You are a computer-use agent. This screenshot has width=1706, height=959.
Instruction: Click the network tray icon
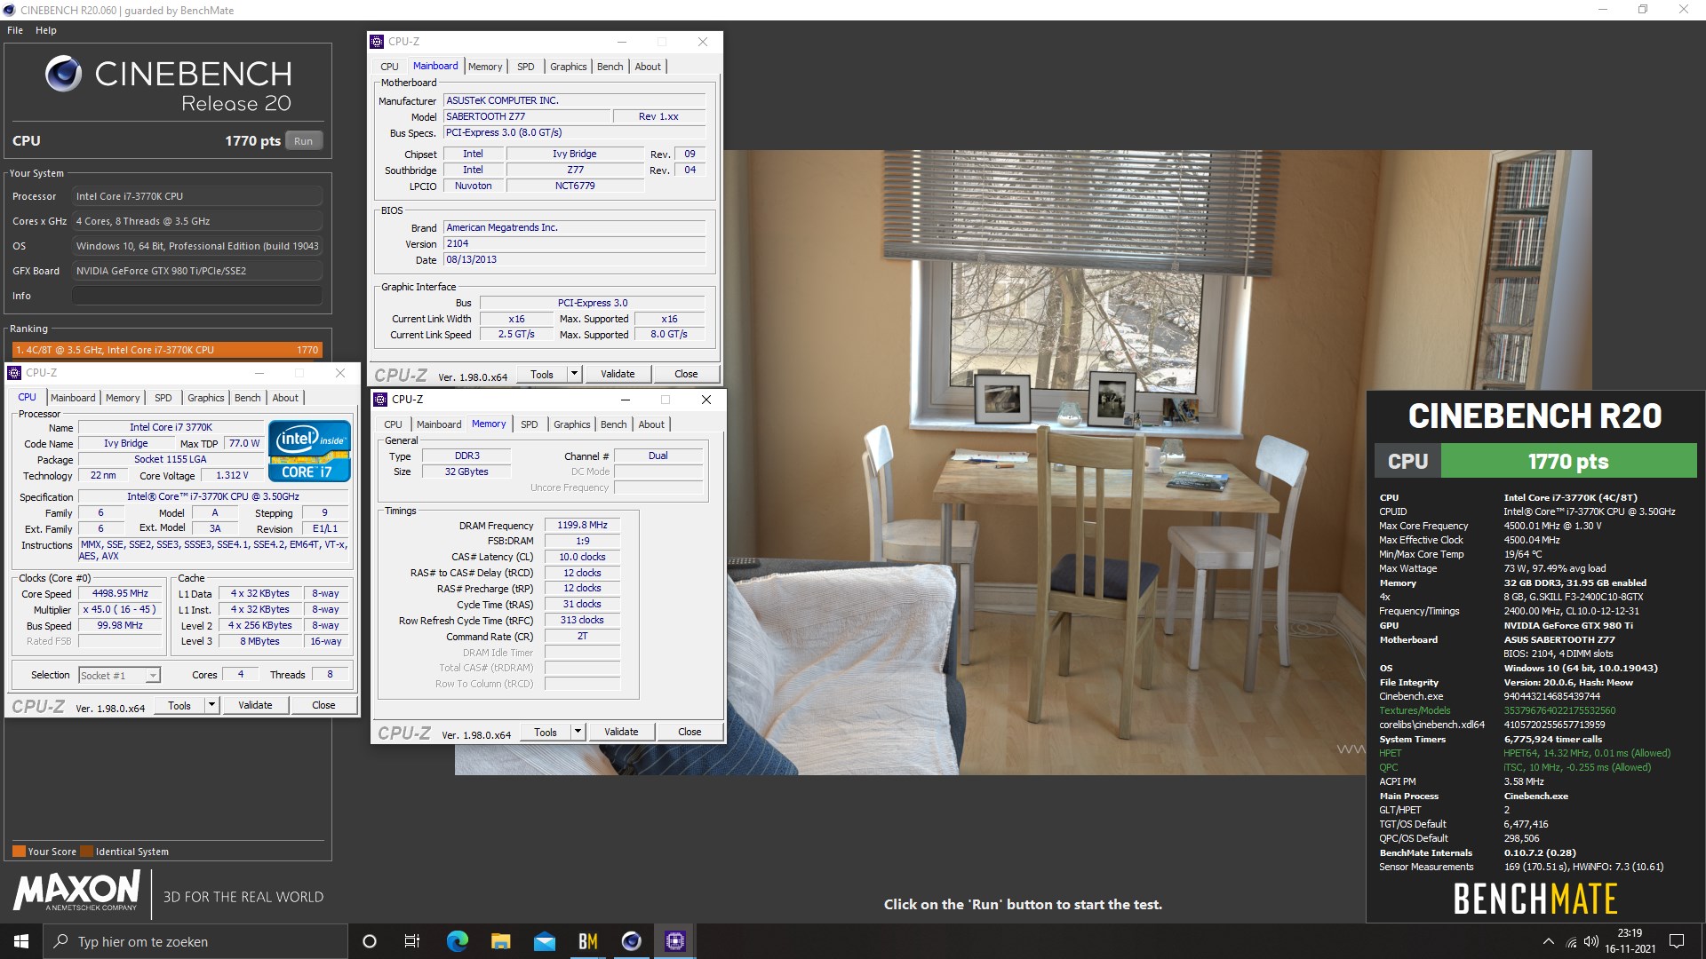[1571, 941]
